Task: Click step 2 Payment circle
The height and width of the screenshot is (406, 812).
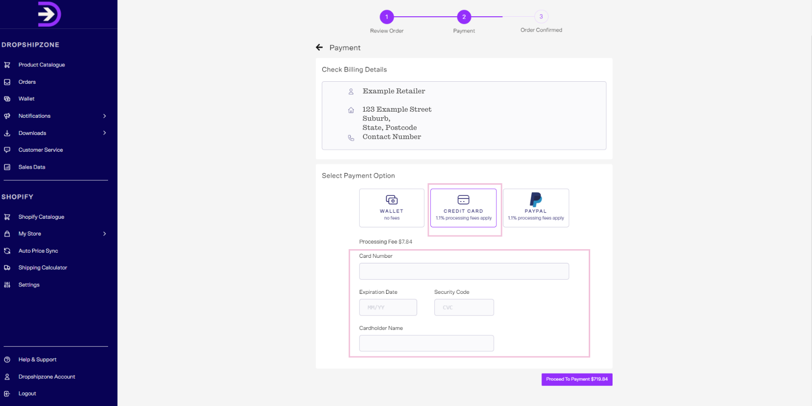Action: pyautogui.click(x=464, y=17)
